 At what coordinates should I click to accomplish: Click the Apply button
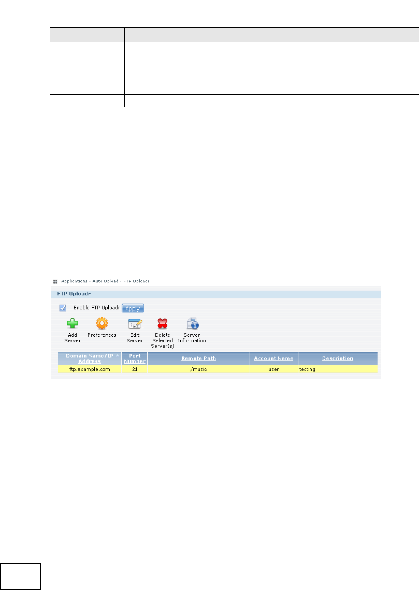pyautogui.click(x=133, y=308)
